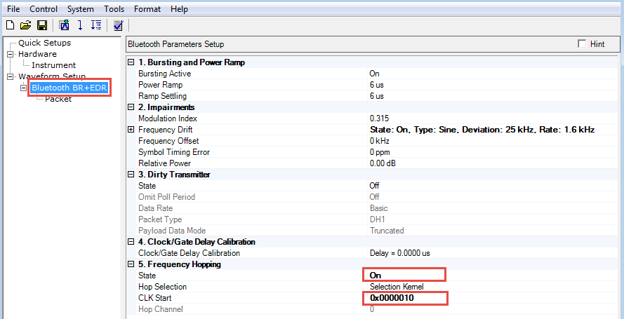624x319 pixels.
Task: Click the Frequency Hopping State value
Action: (x=404, y=276)
